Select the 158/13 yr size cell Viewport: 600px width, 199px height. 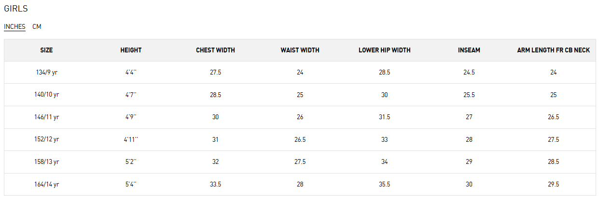(47, 162)
